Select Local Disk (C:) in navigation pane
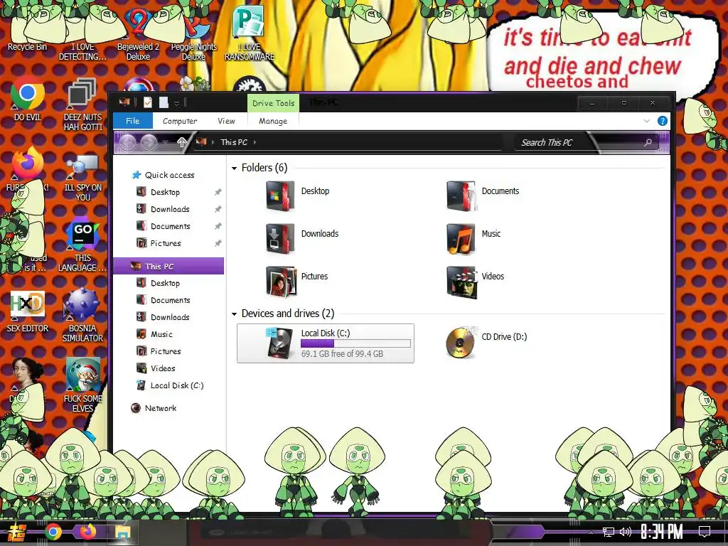728x546 pixels. click(x=176, y=385)
